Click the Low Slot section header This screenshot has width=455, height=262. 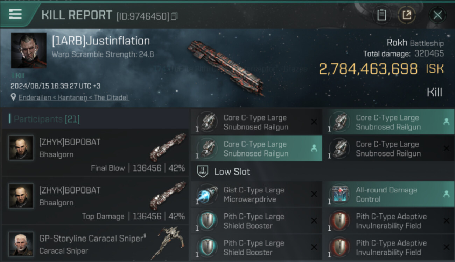pos(232,172)
